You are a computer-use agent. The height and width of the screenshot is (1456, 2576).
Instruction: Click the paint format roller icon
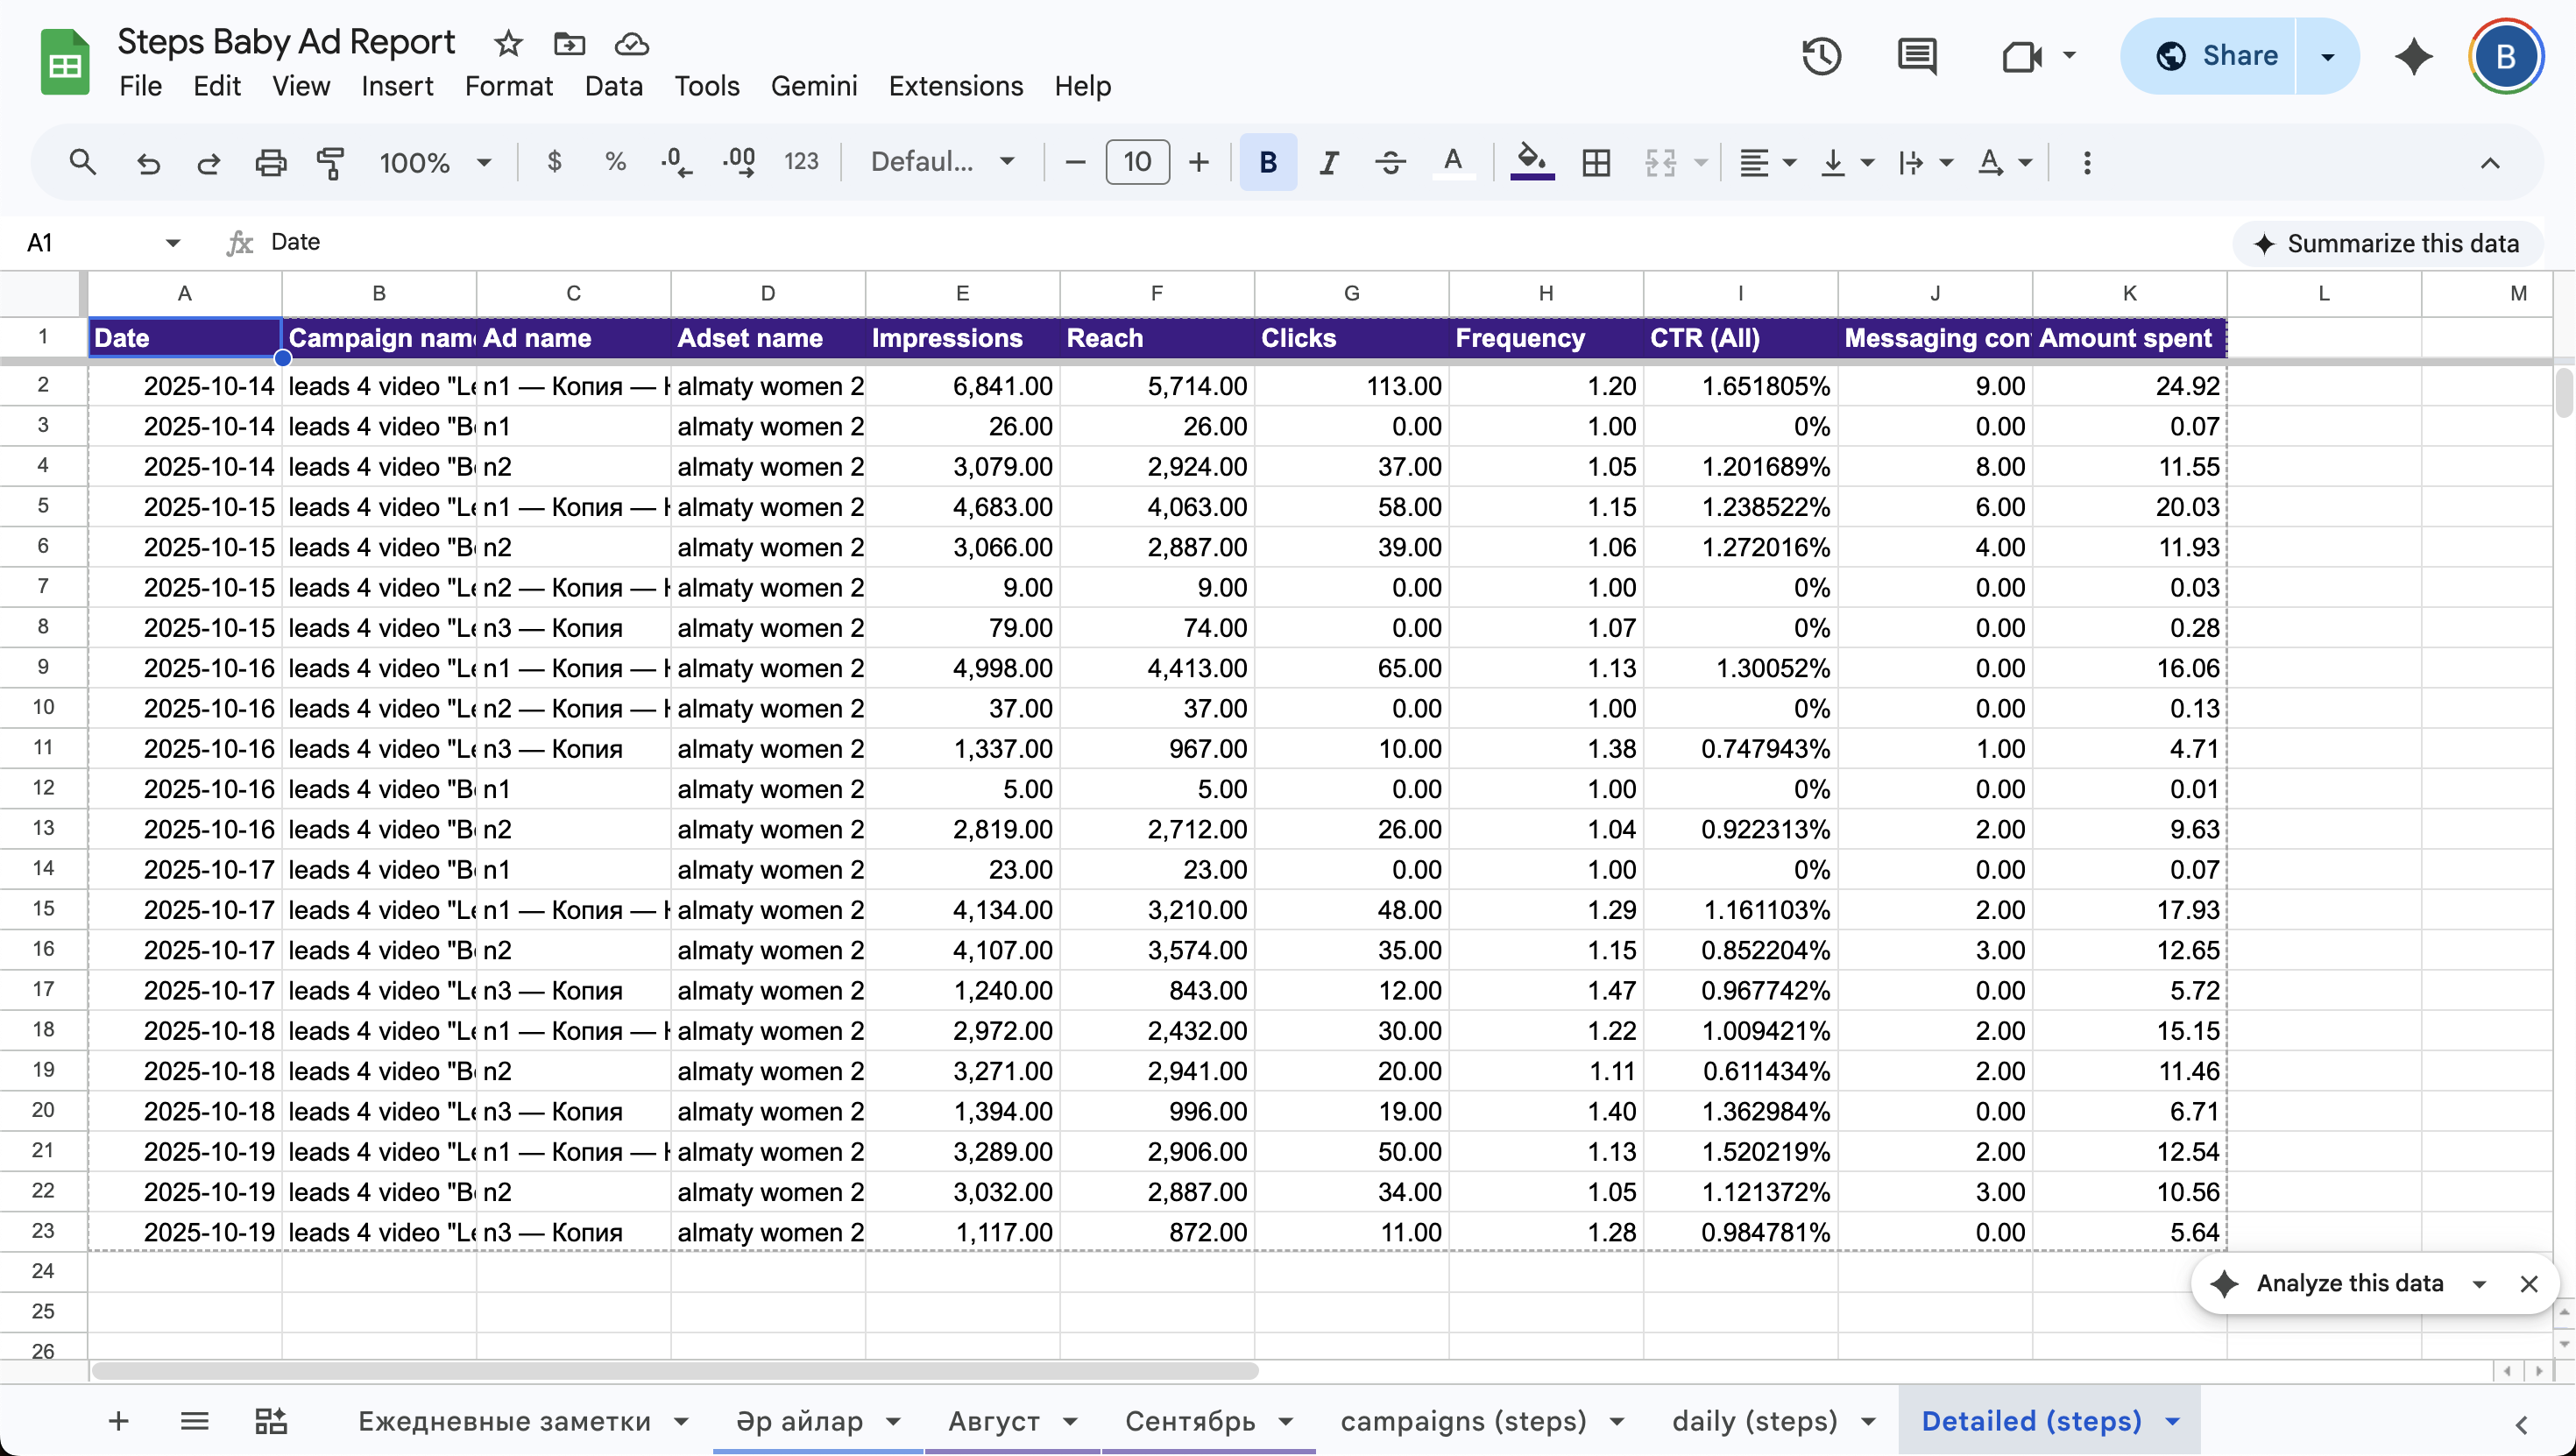pyautogui.click(x=330, y=162)
